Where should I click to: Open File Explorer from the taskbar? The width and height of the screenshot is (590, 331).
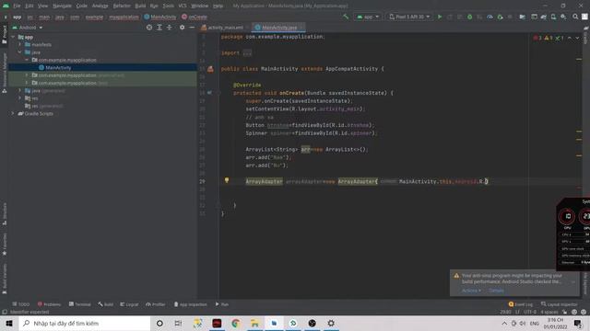pyautogui.click(x=254, y=323)
